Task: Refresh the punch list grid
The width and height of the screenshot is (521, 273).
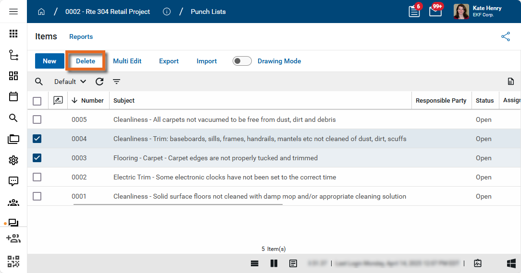Action: (99, 82)
